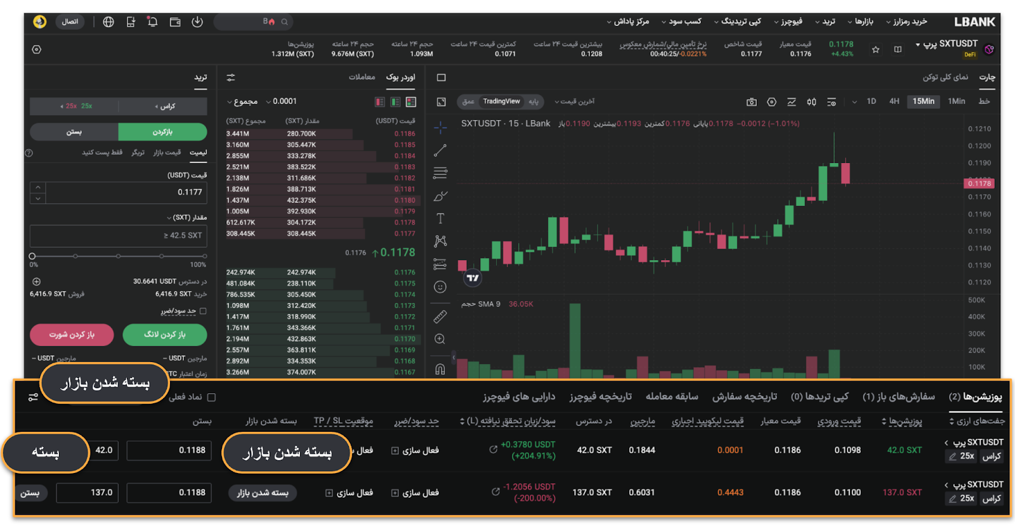Open the مجموع (total) dropdown in the order book
The width and height of the screenshot is (1015, 525).
[242, 101]
